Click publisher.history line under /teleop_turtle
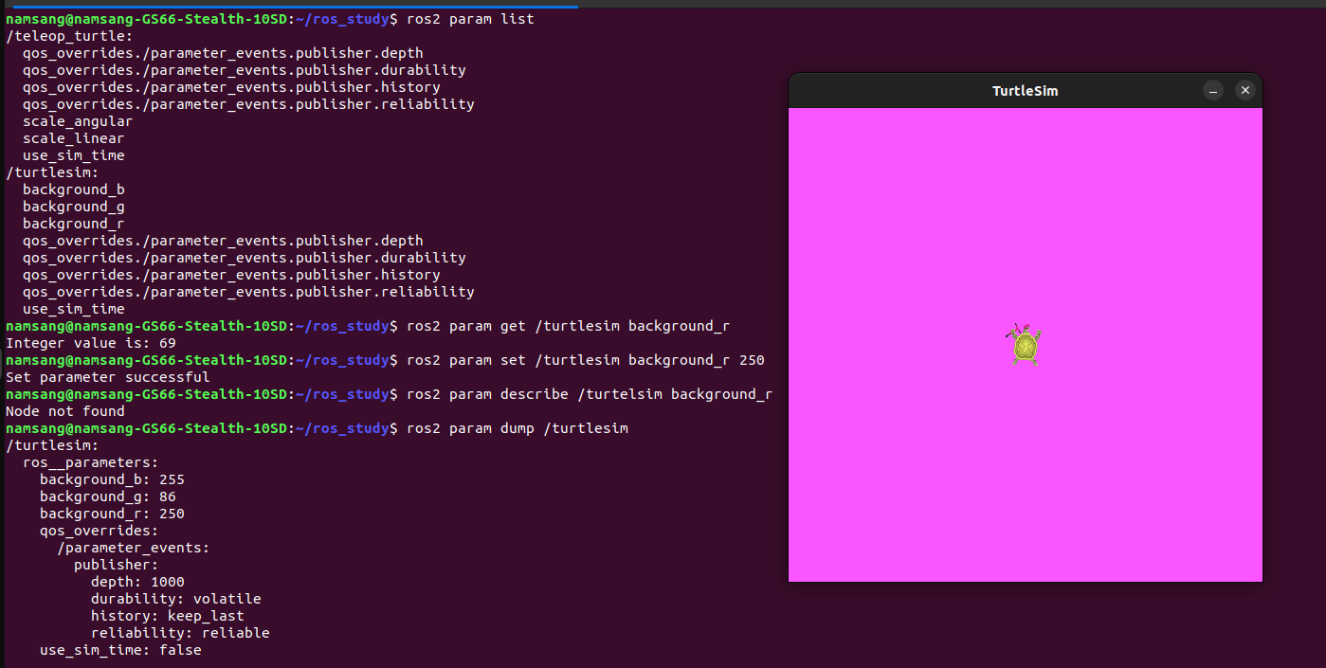 pyautogui.click(x=231, y=87)
